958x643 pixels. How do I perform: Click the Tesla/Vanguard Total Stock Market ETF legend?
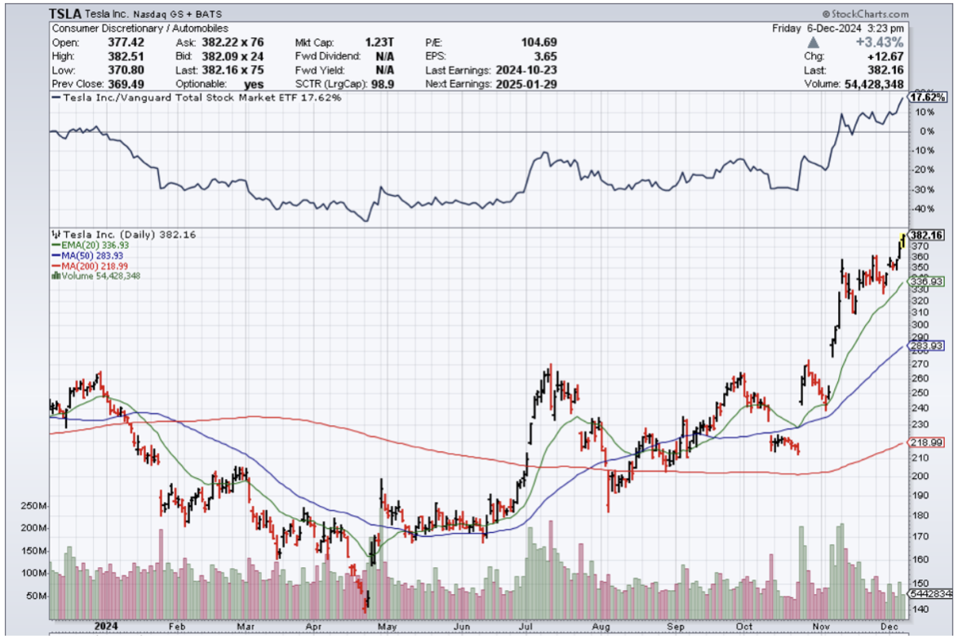tap(196, 97)
